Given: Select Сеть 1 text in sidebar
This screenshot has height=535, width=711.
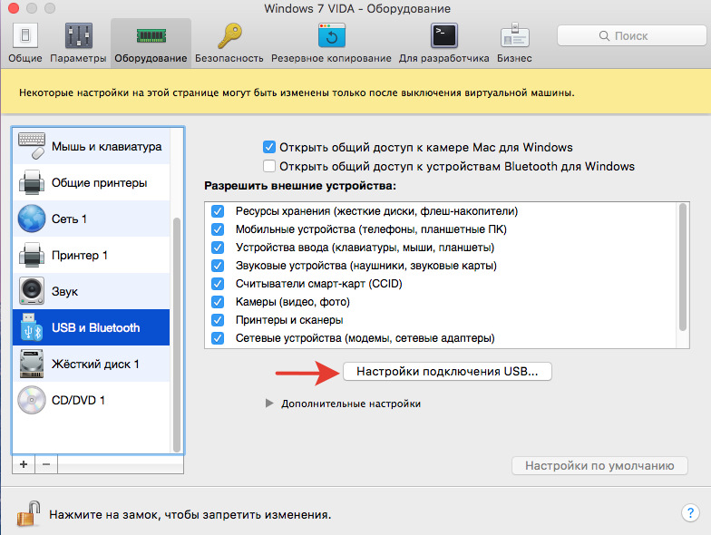Looking at the screenshot, I should tap(69, 219).
